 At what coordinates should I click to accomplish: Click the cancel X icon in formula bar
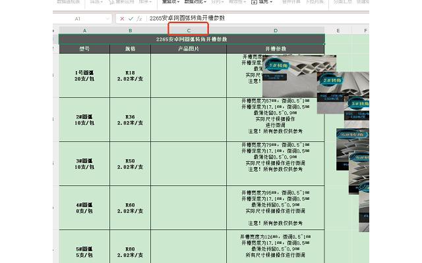(x=122, y=18)
